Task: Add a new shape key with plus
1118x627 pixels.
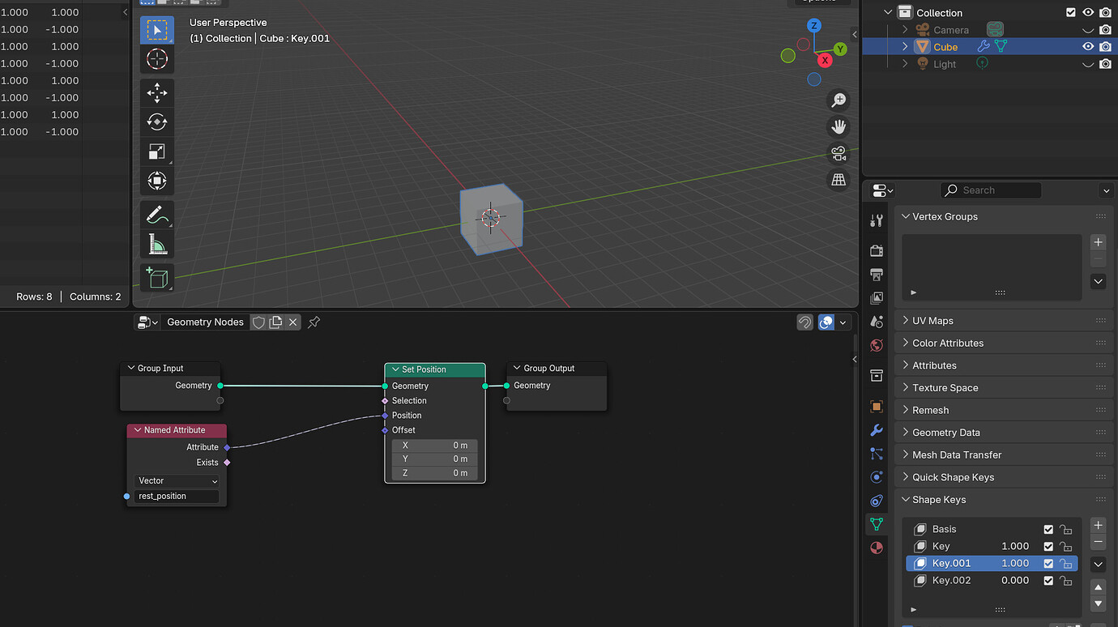Action: [1099, 526]
